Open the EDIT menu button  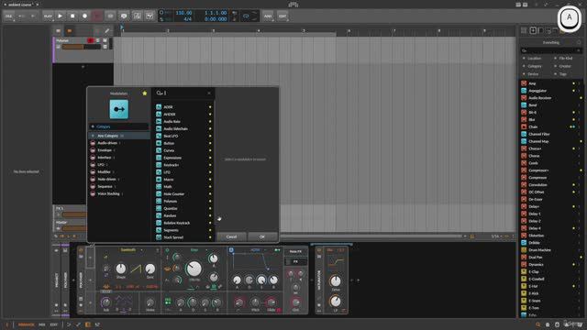pos(282,16)
